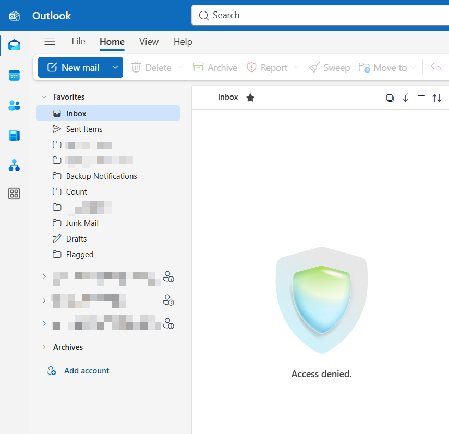This screenshot has height=434, width=449.
Task: Click in the Search input field
Action: pyautogui.click(x=321, y=15)
